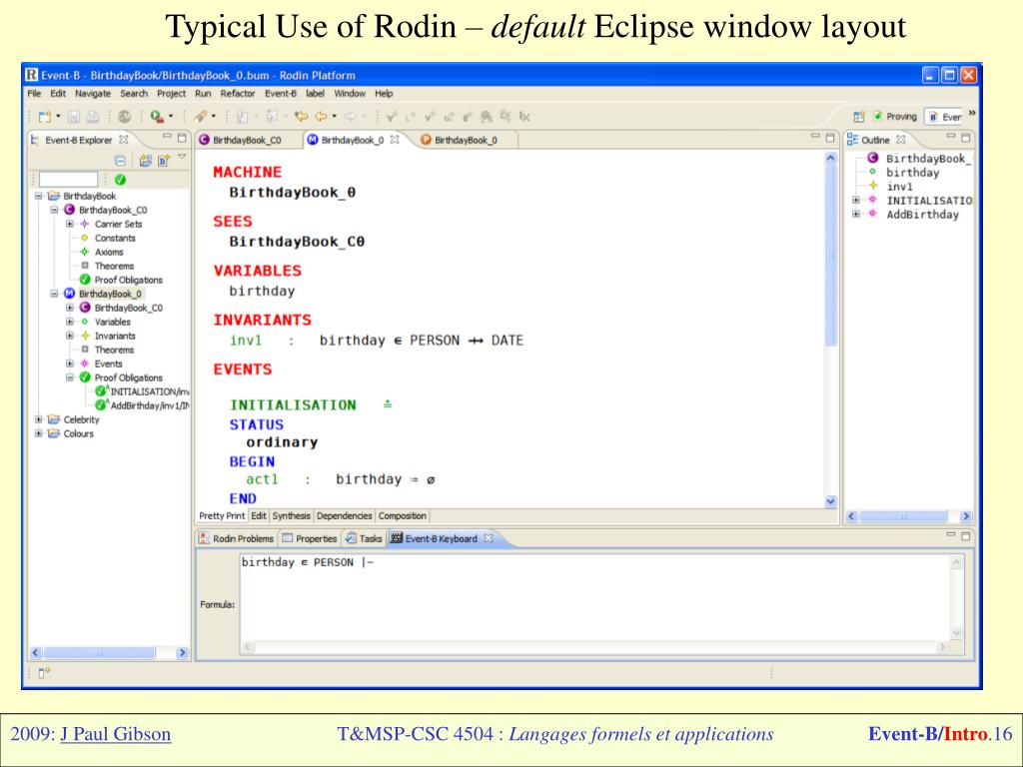Click the Collapse All icon in Explorer
This screenshot has width=1023, height=767.
[x=120, y=160]
